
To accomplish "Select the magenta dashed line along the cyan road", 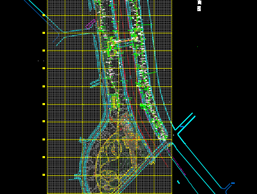I will click(x=179, y=166).
